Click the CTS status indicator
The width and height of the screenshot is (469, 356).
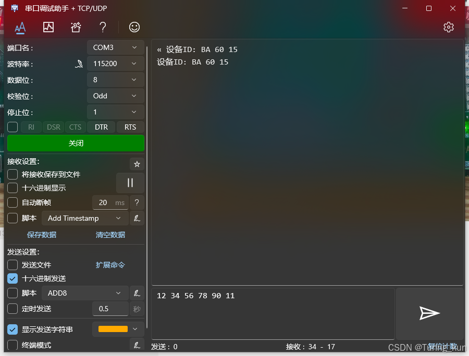tap(75, 127)
